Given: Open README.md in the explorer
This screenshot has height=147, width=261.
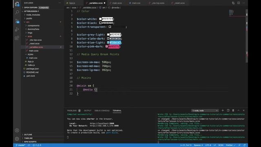Looking at the screenshot, I should click(x=32, y=72).
